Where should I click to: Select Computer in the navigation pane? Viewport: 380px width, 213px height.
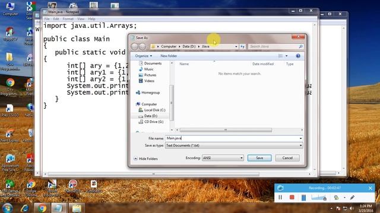click(x=149, y=104)
